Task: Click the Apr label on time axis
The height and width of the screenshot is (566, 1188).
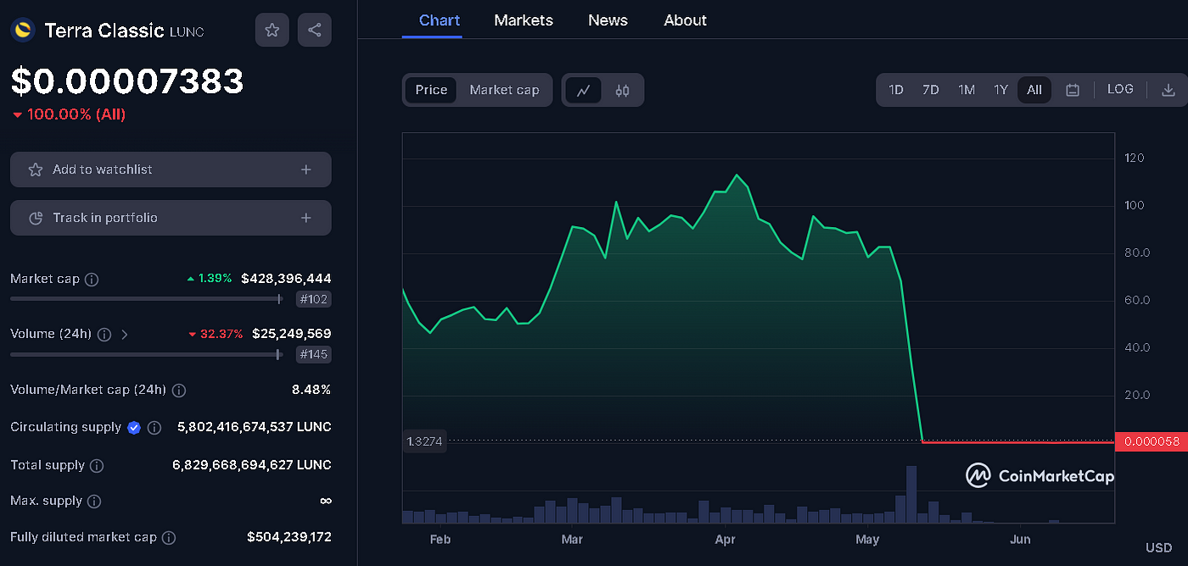Action: (725, 540)
